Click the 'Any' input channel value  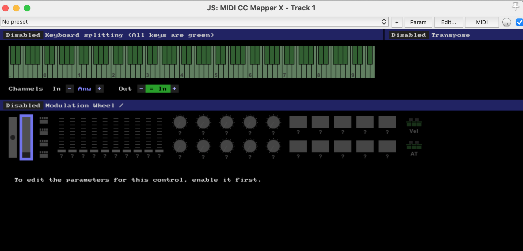(84, 89)
